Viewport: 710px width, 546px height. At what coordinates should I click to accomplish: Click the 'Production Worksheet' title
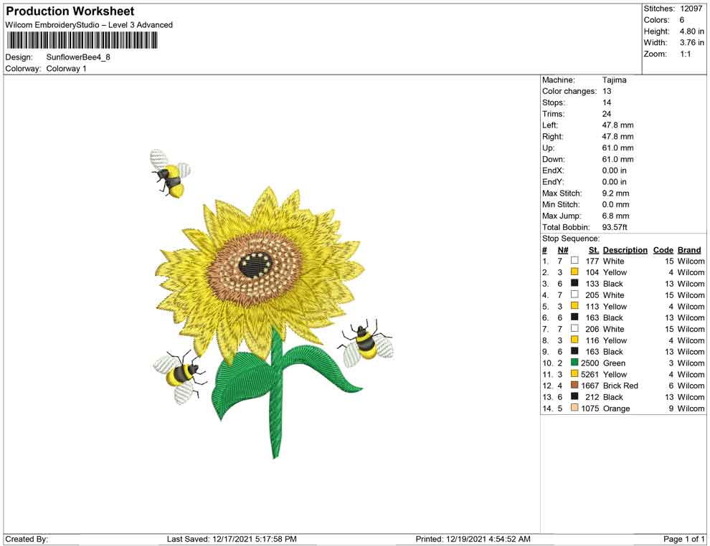click(x=70, y=11)
